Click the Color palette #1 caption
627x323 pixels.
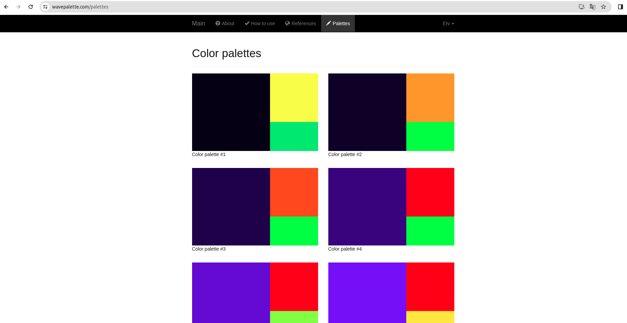[209, 154]
